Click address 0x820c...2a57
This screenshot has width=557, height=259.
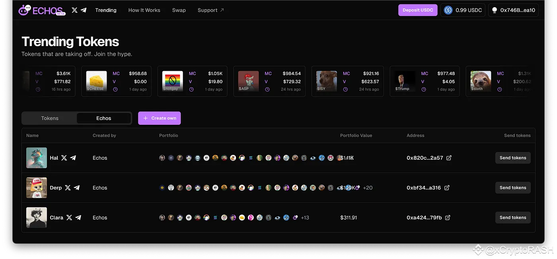click(425, 158)
